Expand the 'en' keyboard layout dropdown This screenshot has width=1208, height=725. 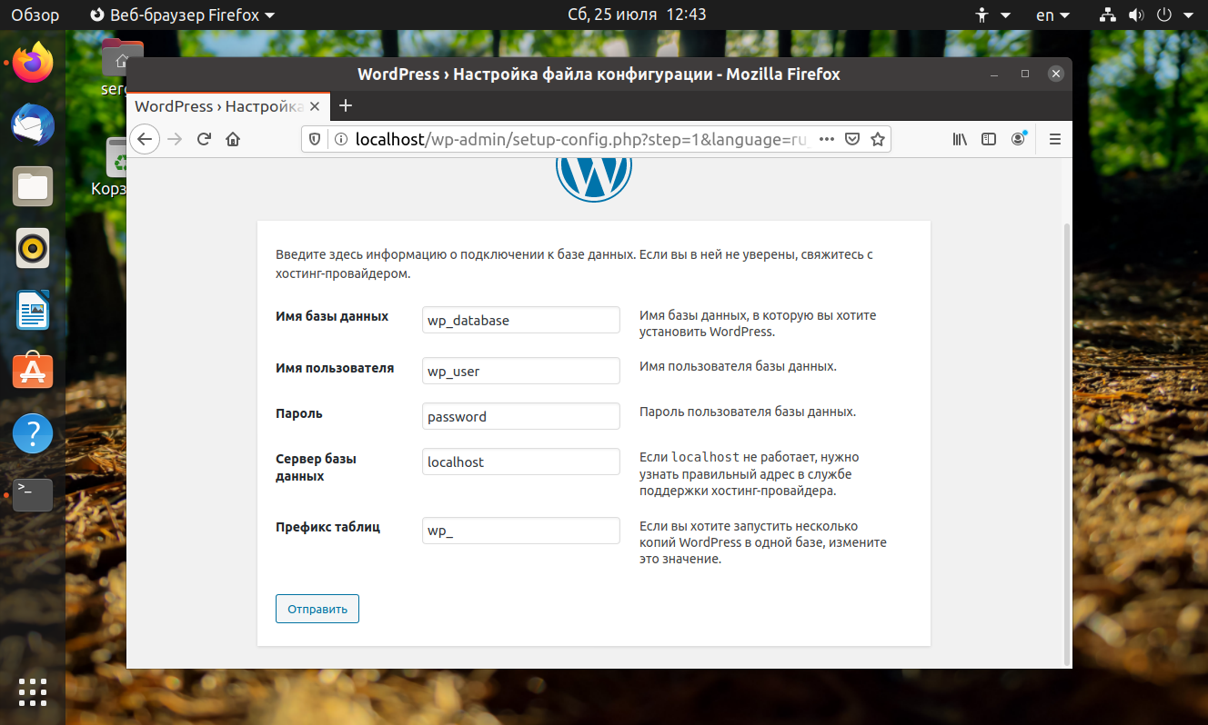click(x=1052, y=15)
